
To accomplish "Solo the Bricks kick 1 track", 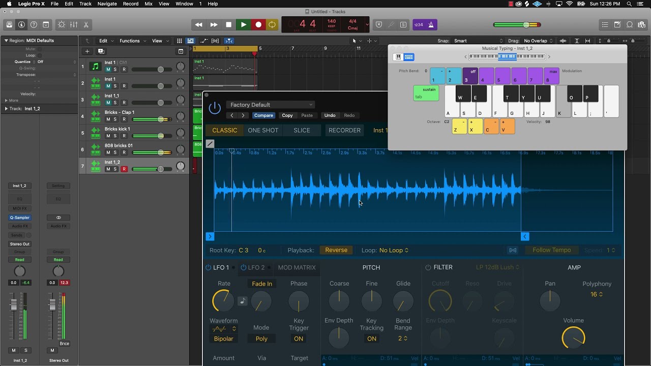I will pyautogui.click(x=115, y=136).
